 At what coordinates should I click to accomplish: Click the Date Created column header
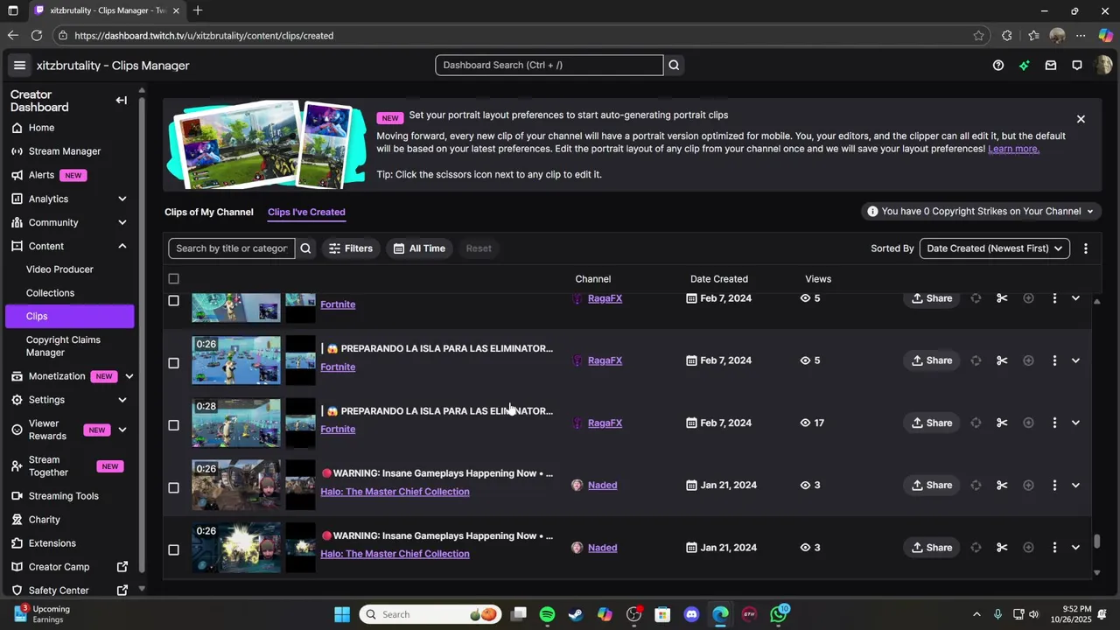coord(719,279)
